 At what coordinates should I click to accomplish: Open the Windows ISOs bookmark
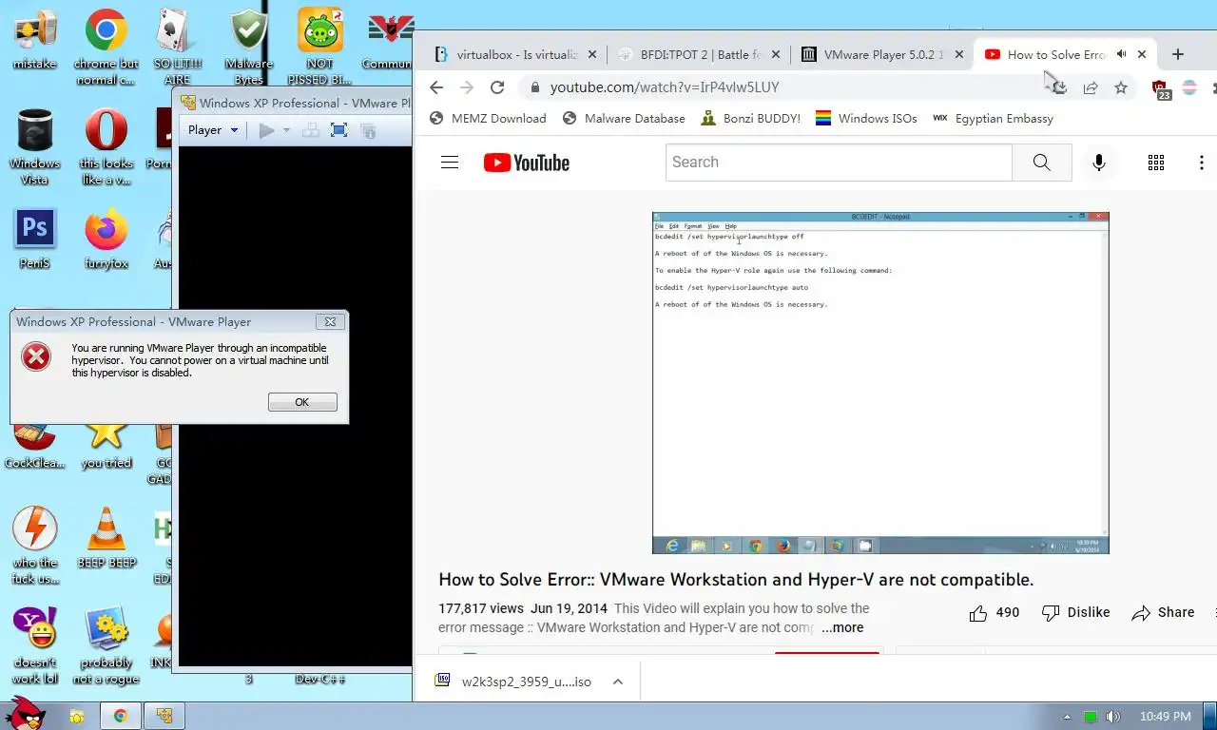(866, 119)
